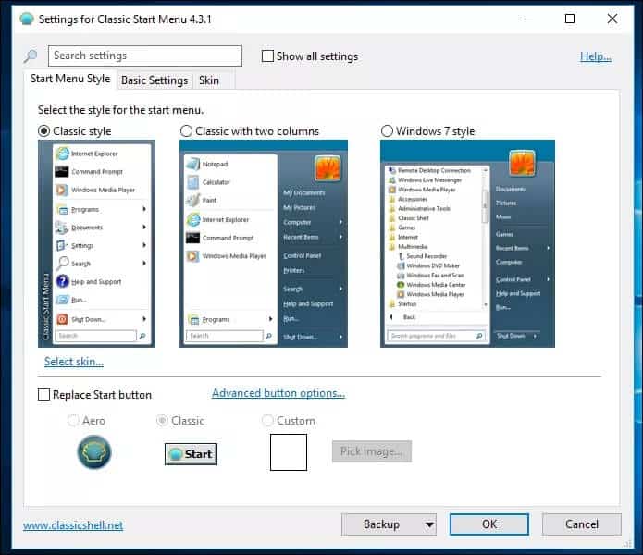Click the empty Custom button image box
643x555 pixels.
click(289, 452)
